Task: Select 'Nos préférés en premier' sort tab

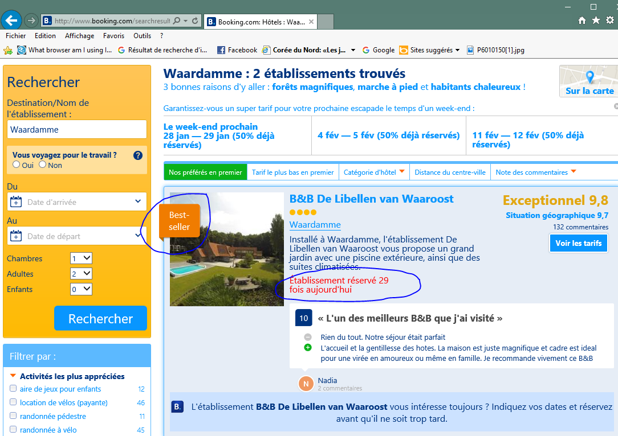Action: [205, 172]
